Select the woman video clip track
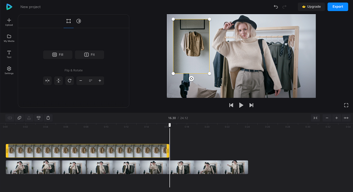The height and width of the screenshot is (192, 353). click(x=127, y=167)
